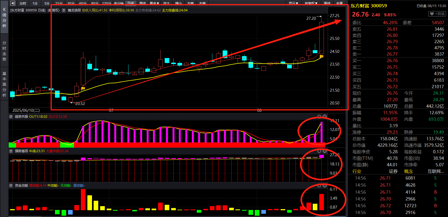The image size is (448, 217).
Task: Click the 2025/06/10 date label on the time axis
Action: 26,110
